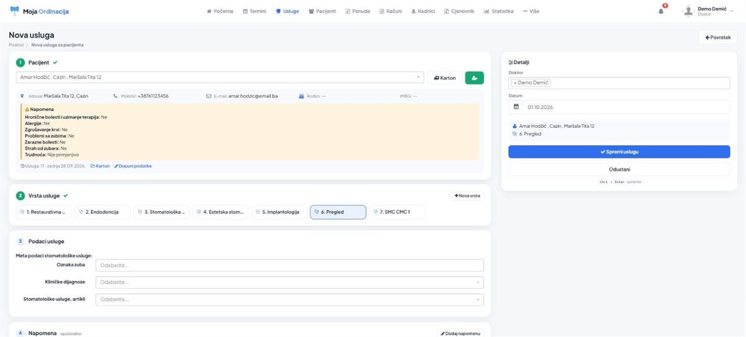Select the 6. Pregled service chip
This screenshot has height=337, width=746.
coord(338,212)
